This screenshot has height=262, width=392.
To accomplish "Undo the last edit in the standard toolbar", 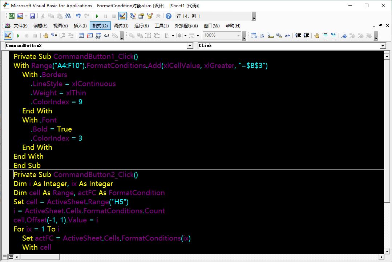I will [x=78, y=16].
